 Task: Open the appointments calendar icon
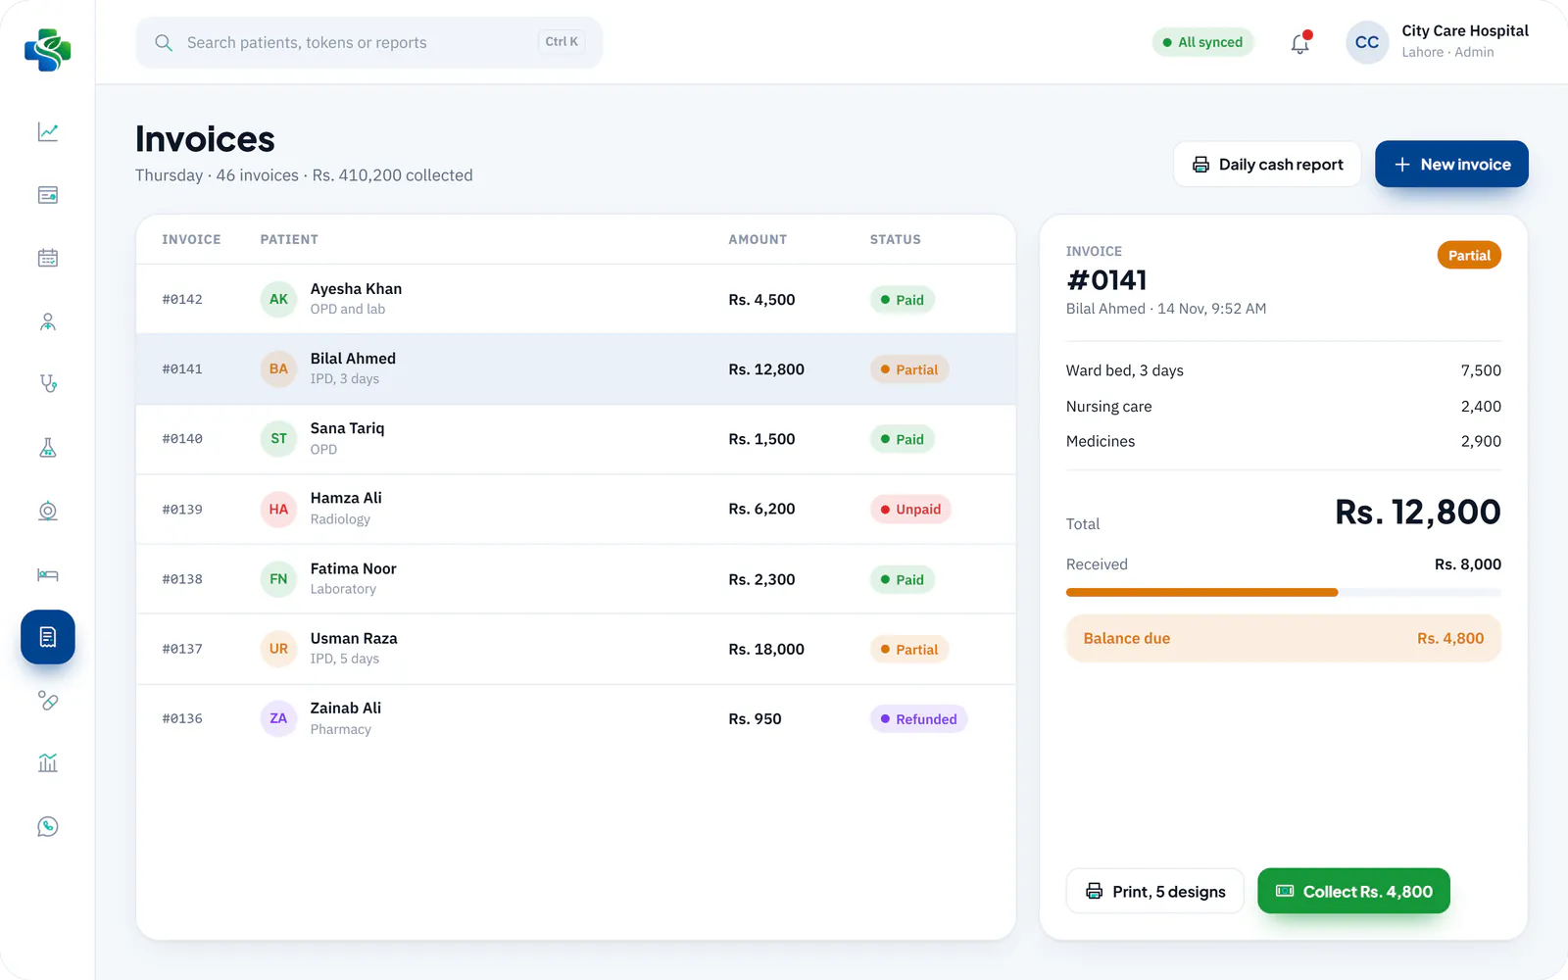(48, 258)
